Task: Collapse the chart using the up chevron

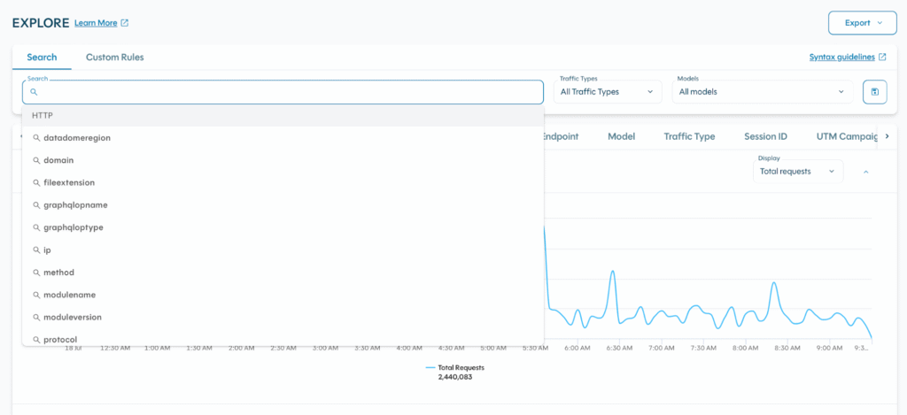Action: (x=866, y=172)
